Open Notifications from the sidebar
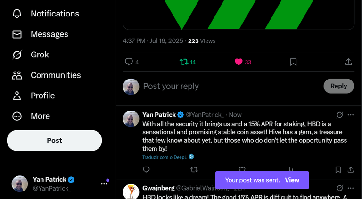The height and width of the screenshot is (199, 362). pyautogui.click(x=46, y=14)
